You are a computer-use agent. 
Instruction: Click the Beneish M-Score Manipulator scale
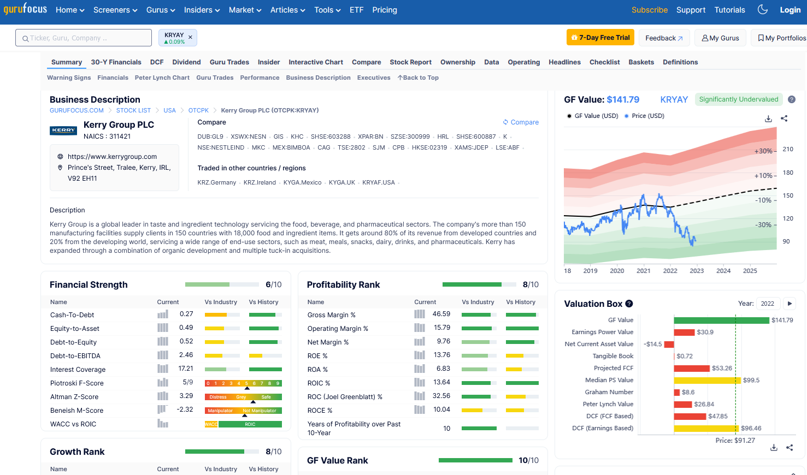click(243, 411)
